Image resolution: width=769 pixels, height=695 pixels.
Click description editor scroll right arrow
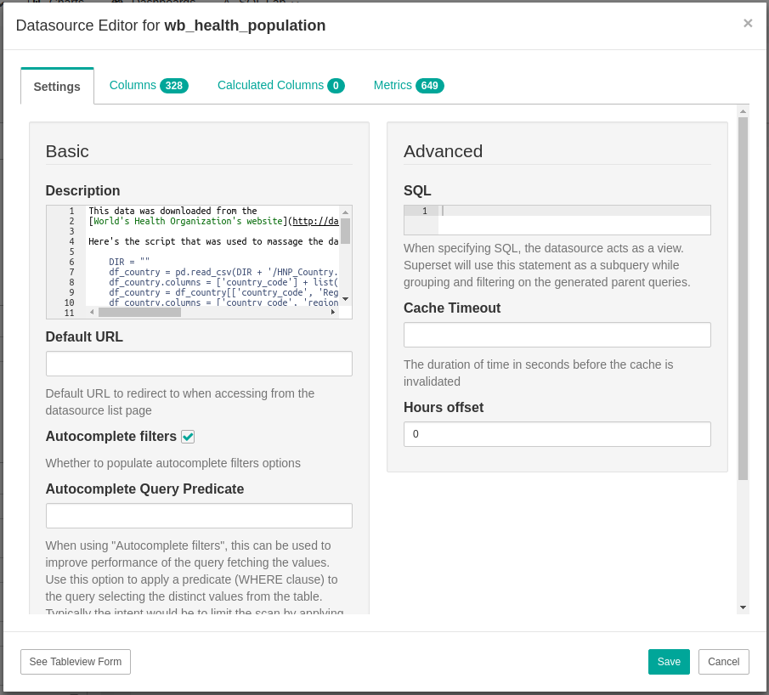point(333,312)
